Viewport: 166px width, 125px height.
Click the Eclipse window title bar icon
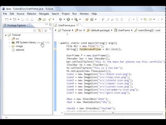[x=4, y=9]
